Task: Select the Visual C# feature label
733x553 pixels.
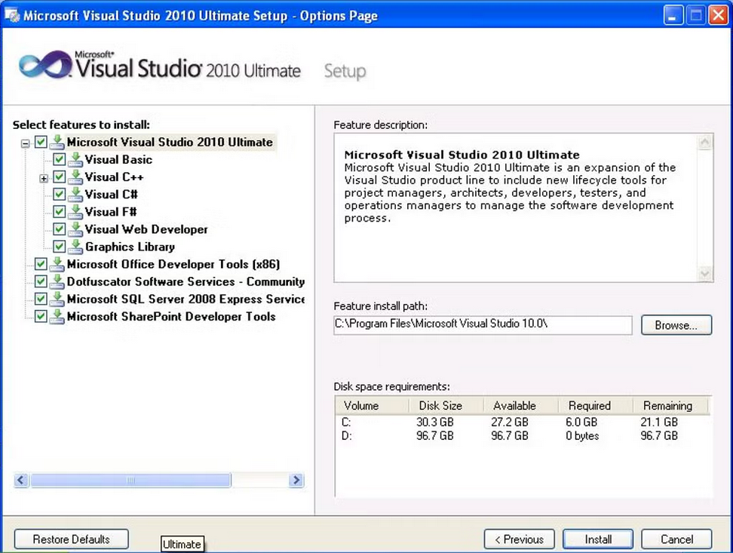Action: click(112, 194)
